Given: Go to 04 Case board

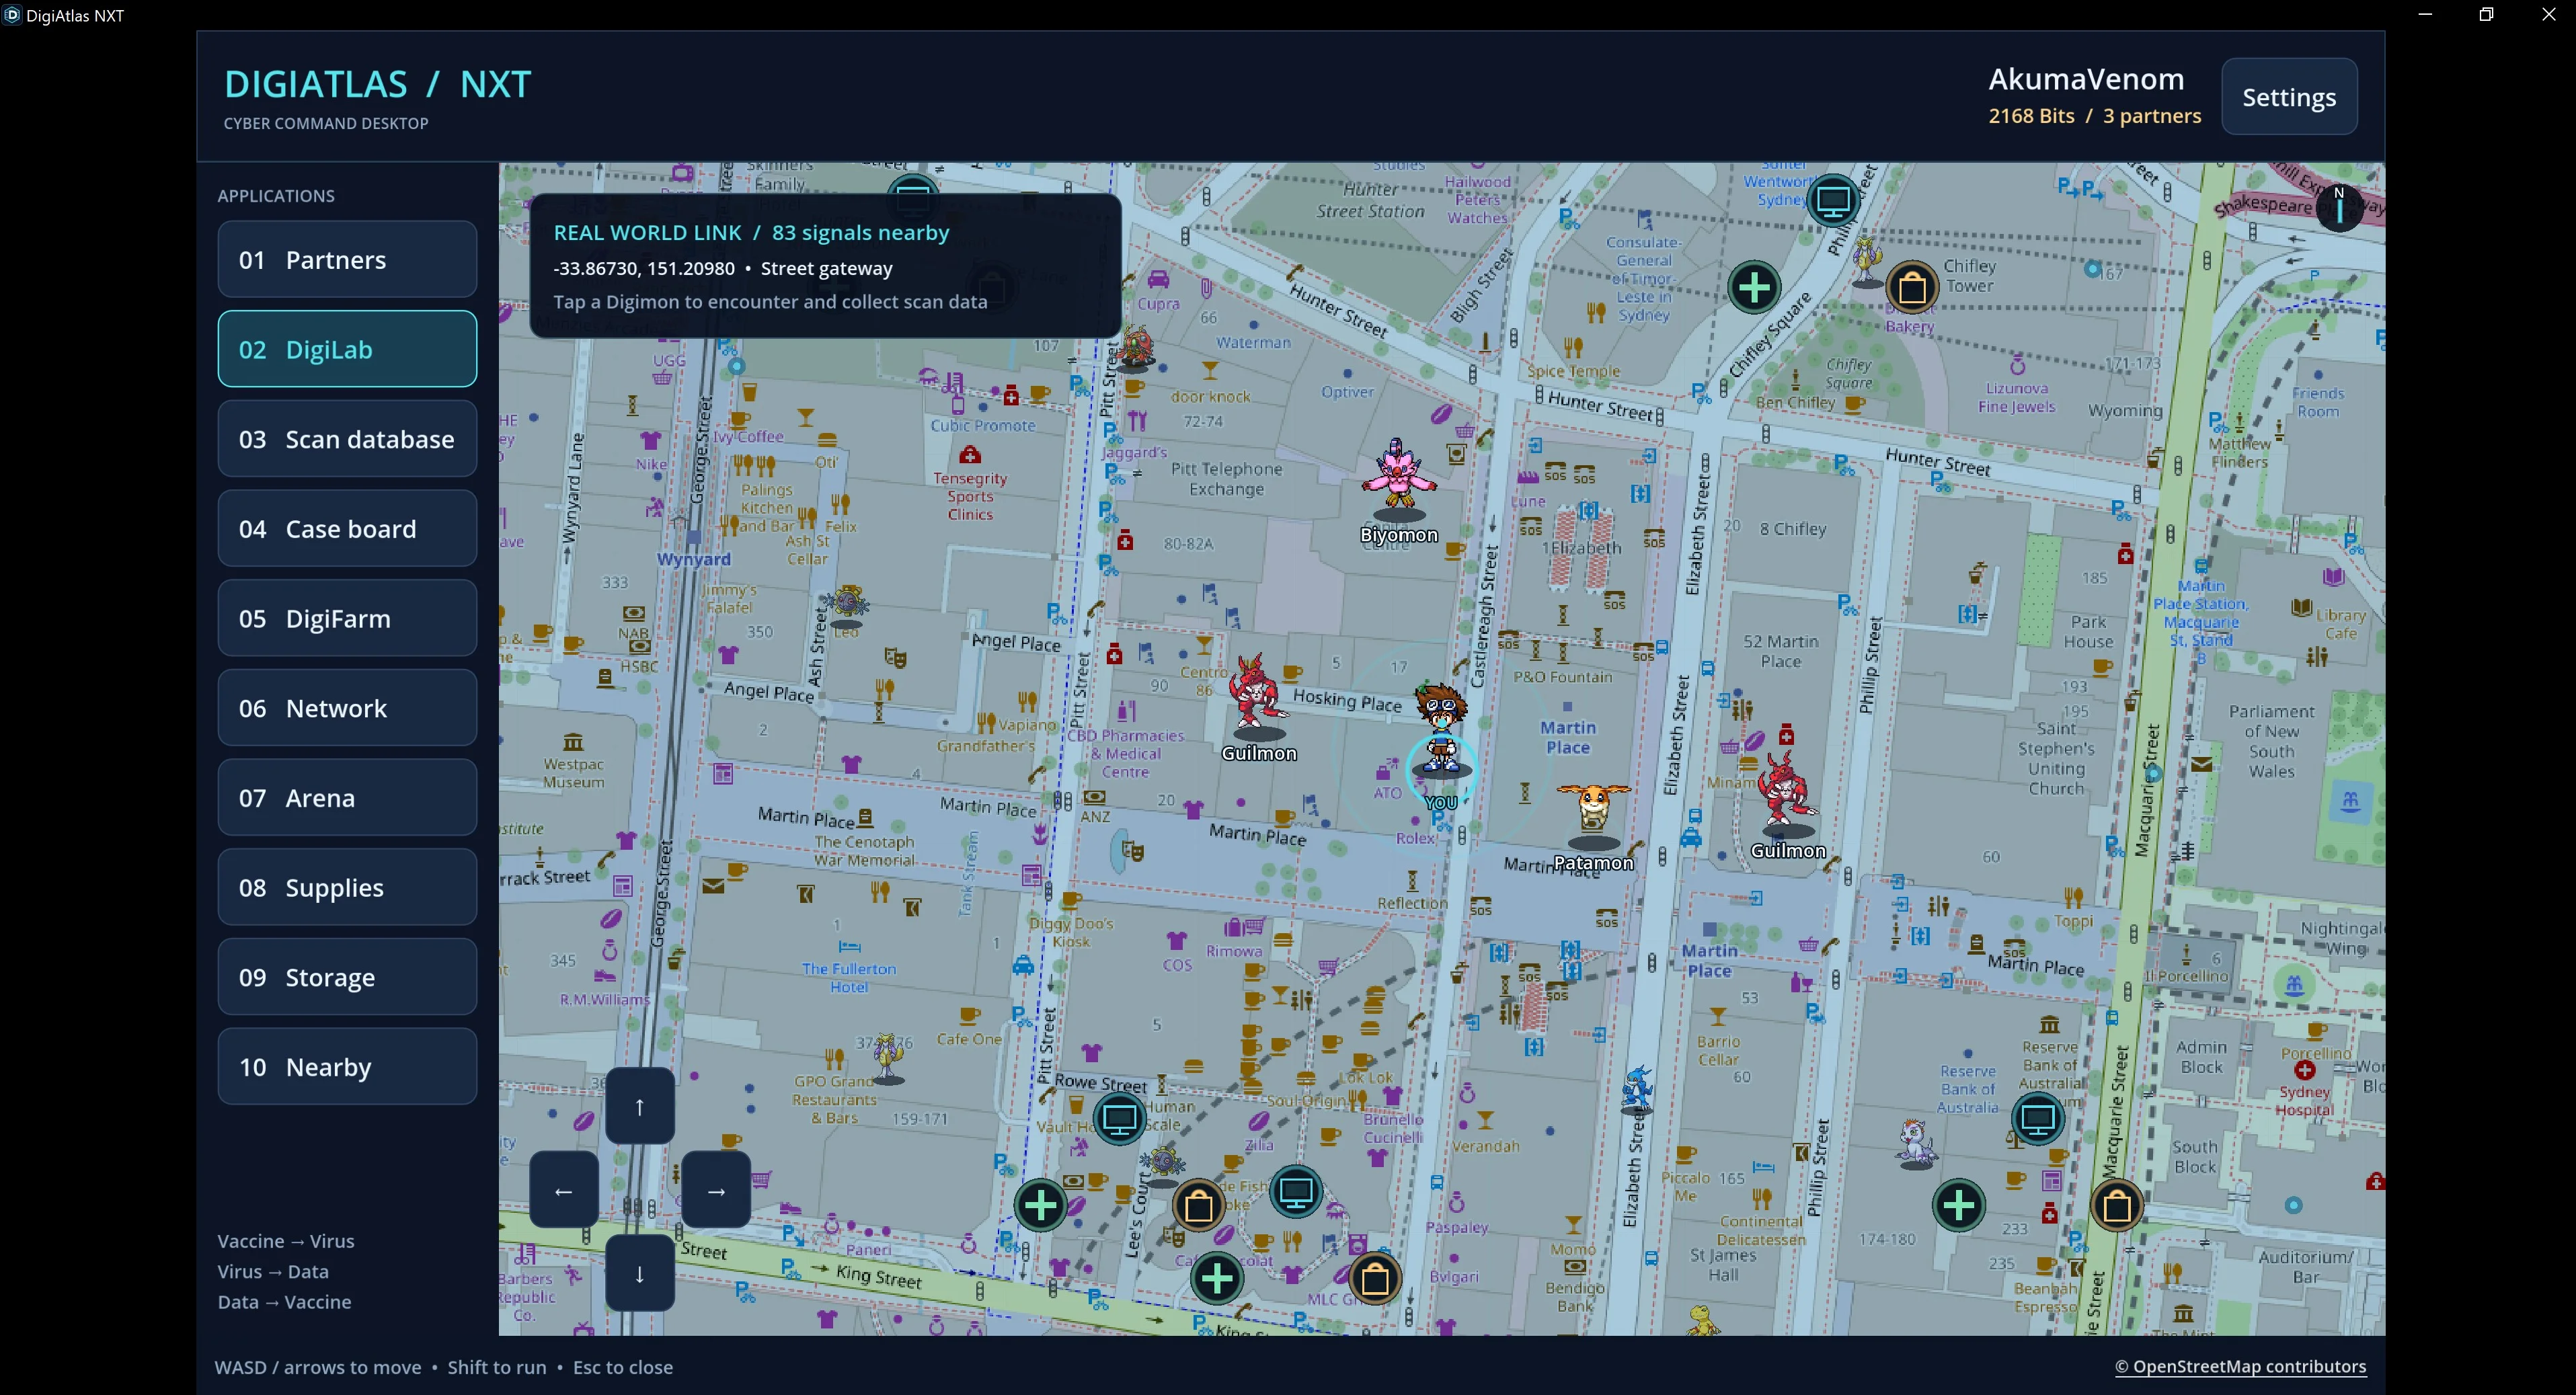Looking at the screenshot, I should click(347, 529).
